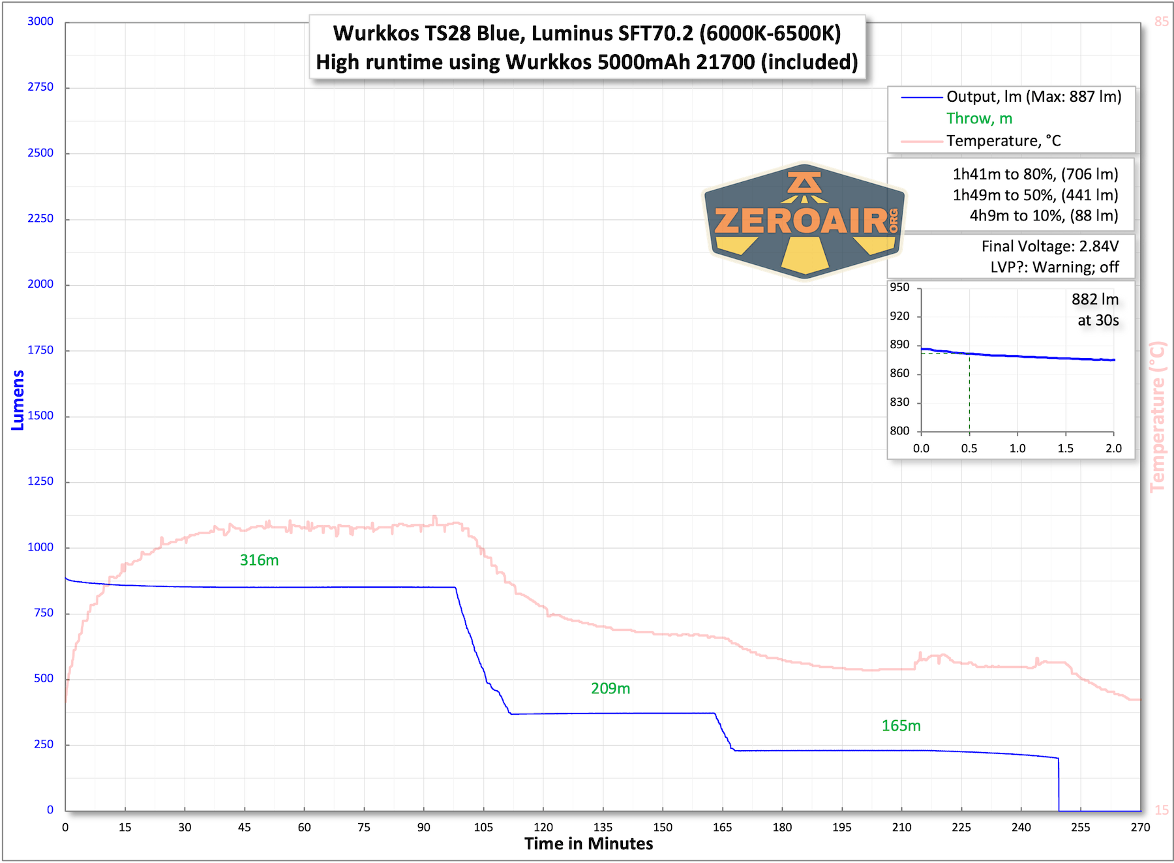Click the 2750 lumens axis label
Viewport: 1174px width, 863px height.
click(40, 87)
